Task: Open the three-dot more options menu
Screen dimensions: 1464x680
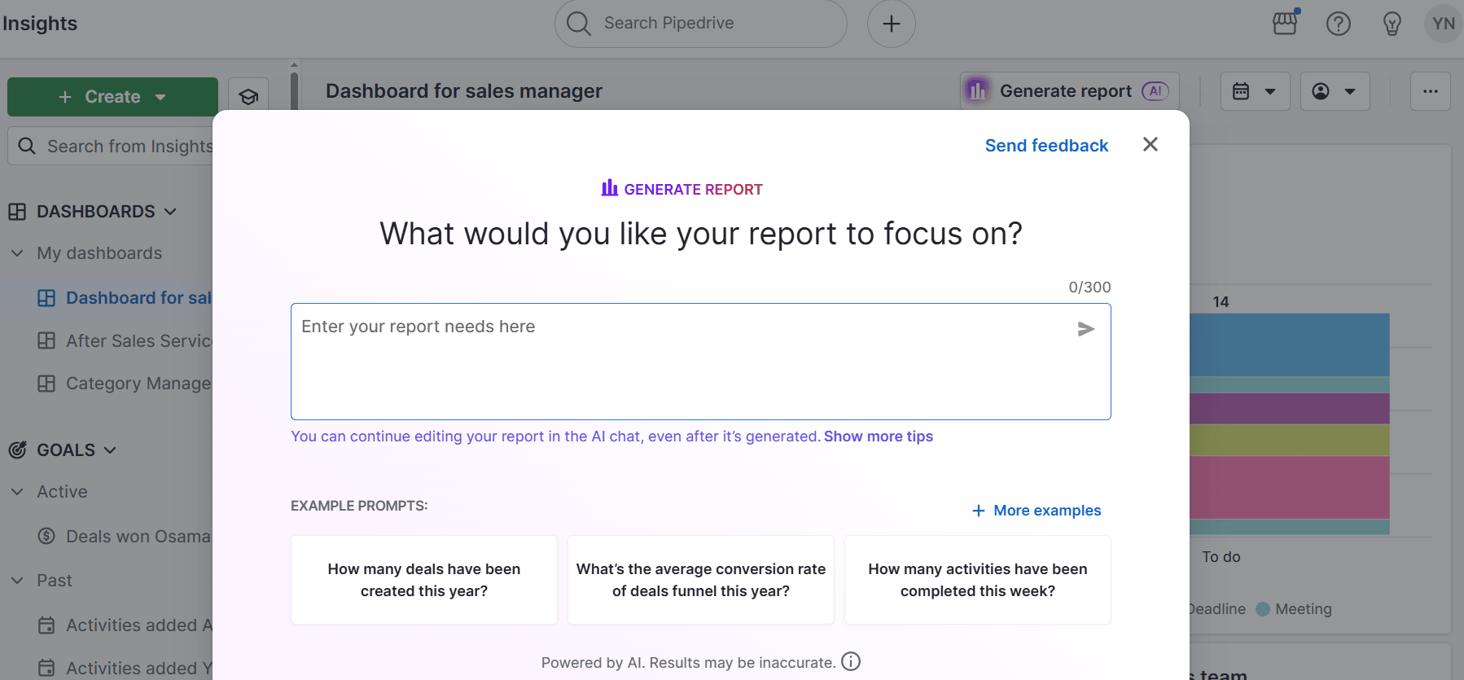Action: [1431, 91]
